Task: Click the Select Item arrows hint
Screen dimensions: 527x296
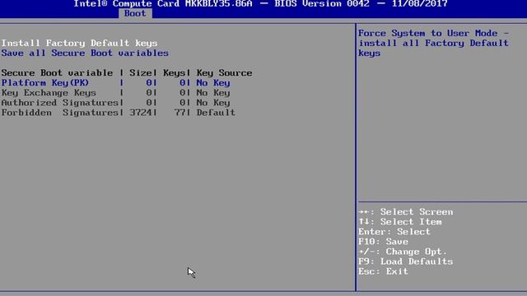Action: coord(400,222)
